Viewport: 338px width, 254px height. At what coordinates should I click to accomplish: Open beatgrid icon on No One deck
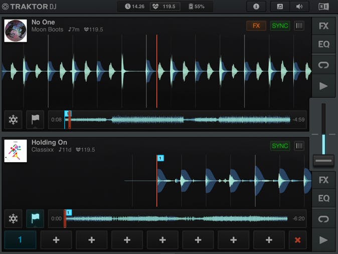tap(299, 26)
